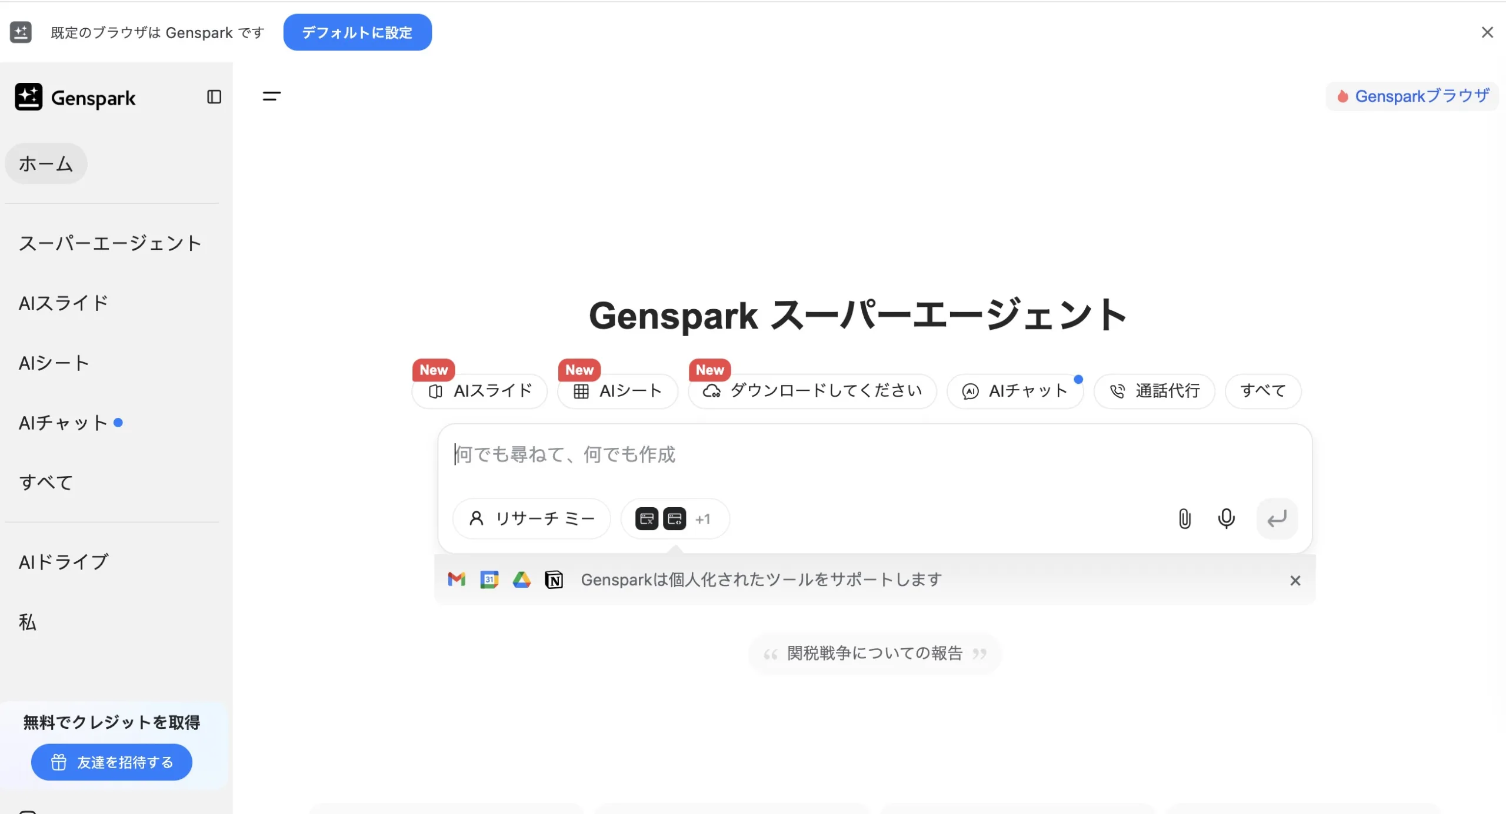Click the slide icon on AIスライド chip
Screen dimensions: 1506x814
(x=435, y=391)
